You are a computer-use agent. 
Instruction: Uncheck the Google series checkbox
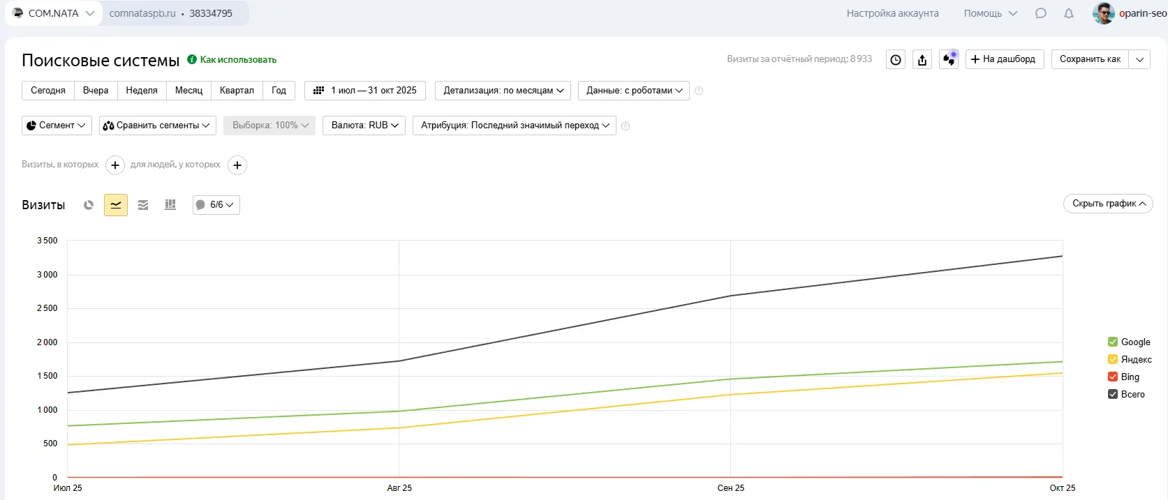(1113, 342)
